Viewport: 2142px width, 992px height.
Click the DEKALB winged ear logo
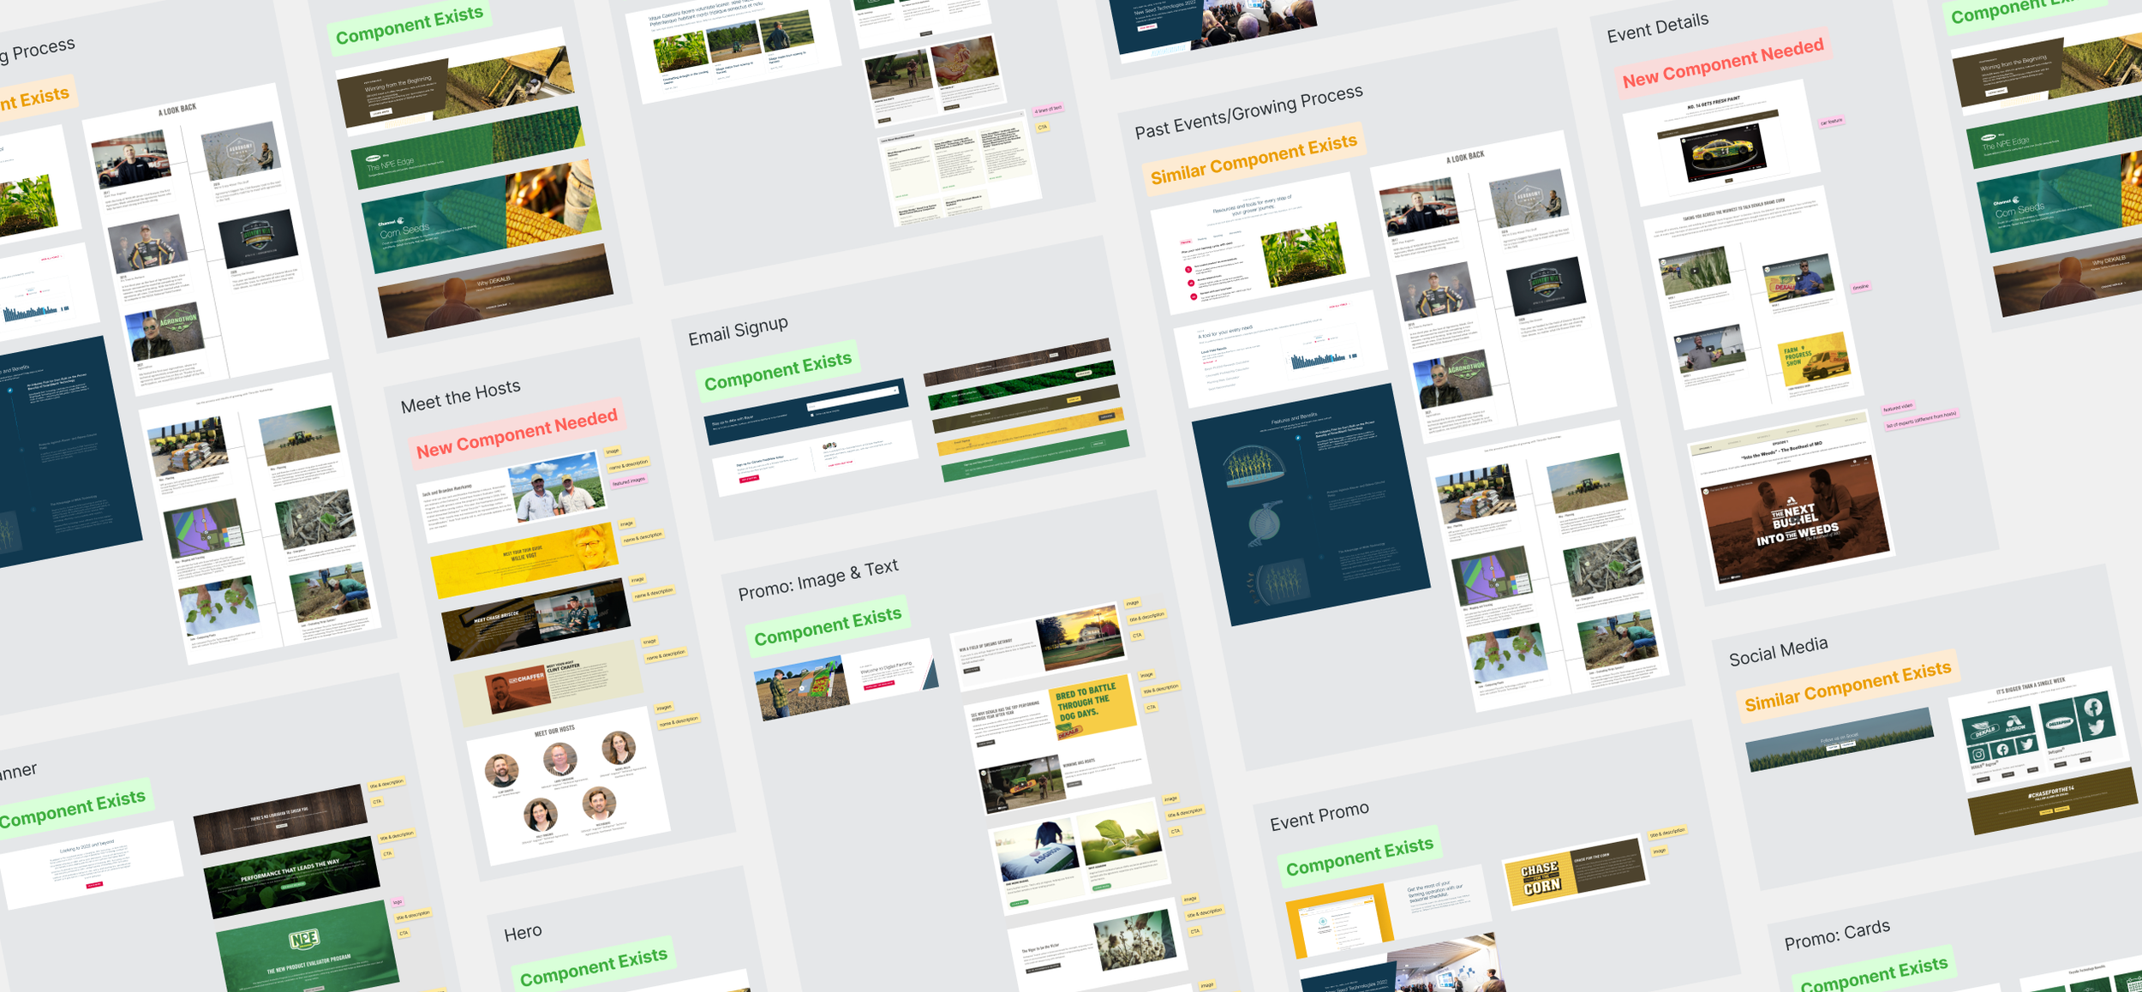point(1984,731)
